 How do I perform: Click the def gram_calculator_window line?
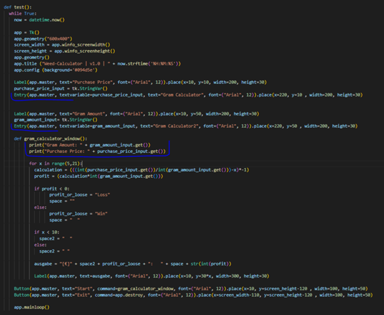[x=50, y=138]
